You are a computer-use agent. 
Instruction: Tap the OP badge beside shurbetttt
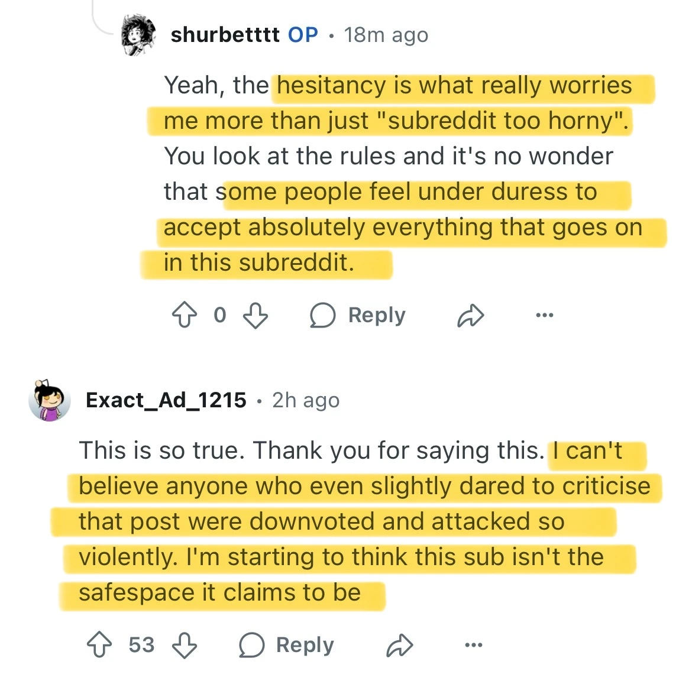coord(303,35)
